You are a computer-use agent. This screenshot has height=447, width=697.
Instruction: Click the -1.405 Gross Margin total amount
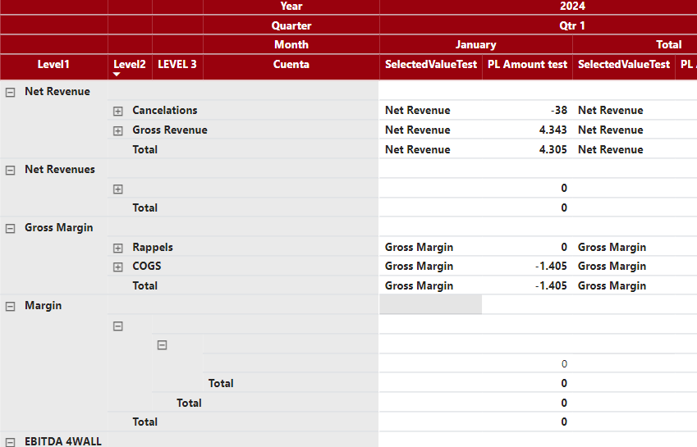click(551, 285)
